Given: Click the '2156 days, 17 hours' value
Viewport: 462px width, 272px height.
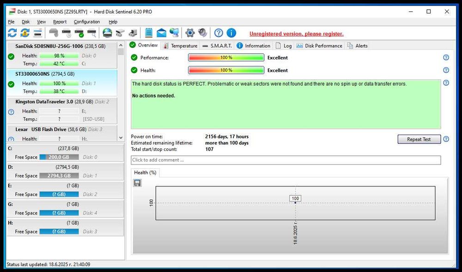Looking at the screenshot, I should 227,136.
